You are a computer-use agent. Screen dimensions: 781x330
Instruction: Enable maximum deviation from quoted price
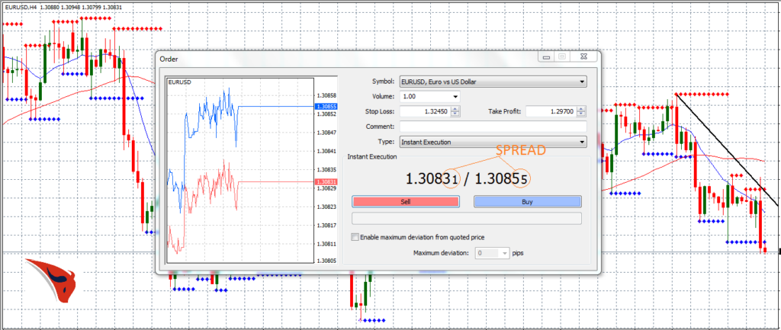click(355, 237)
